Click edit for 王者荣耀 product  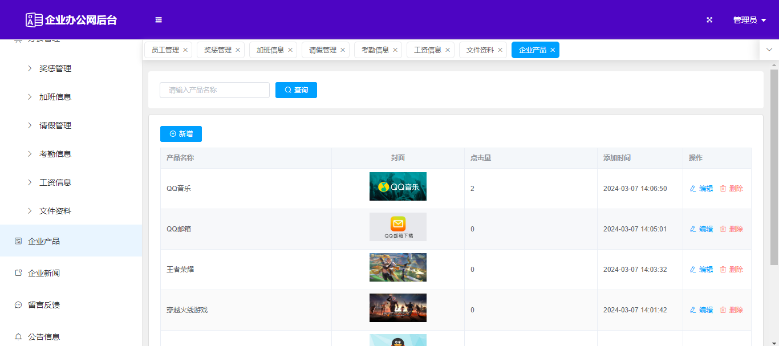coord(701,270)
